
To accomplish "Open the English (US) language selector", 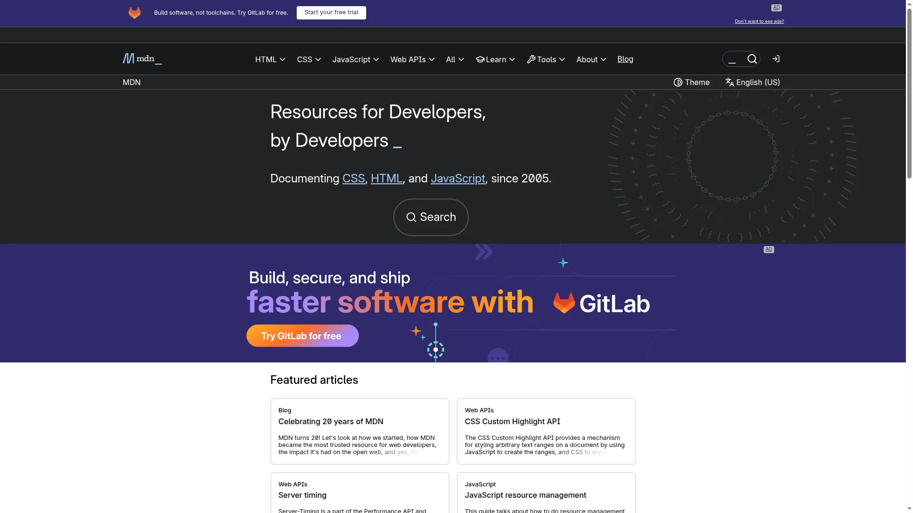I will pyautogui.click(x=752, y=82).
